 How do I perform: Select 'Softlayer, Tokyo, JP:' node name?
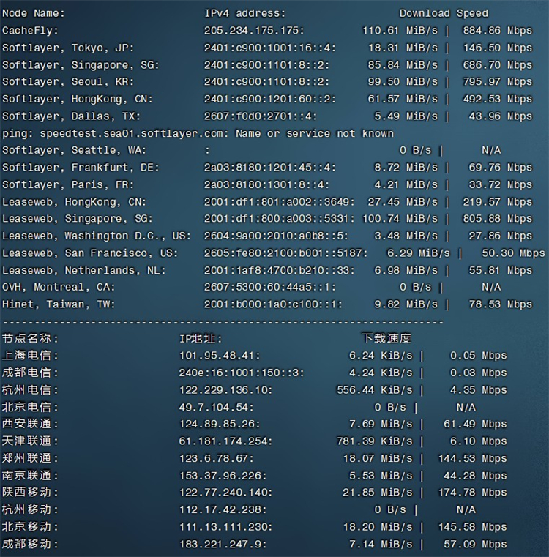[68, 48]
